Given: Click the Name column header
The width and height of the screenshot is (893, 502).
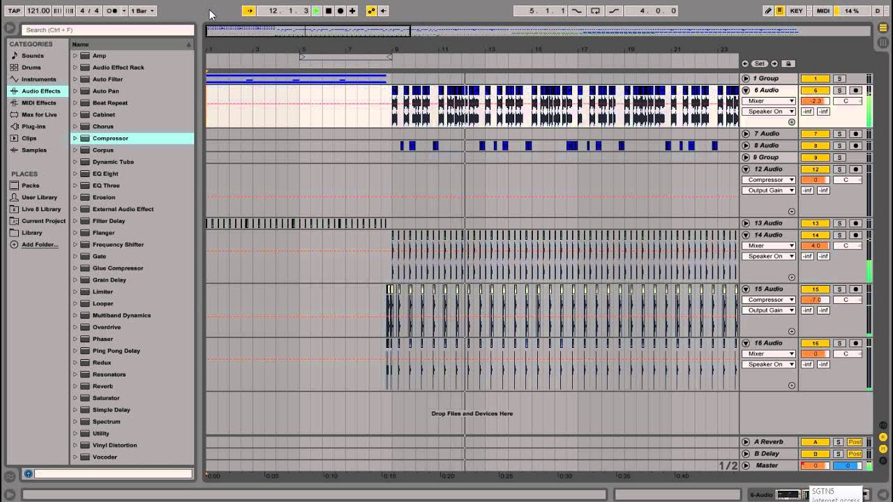Looking at the screenshot, I should (132, 45).
